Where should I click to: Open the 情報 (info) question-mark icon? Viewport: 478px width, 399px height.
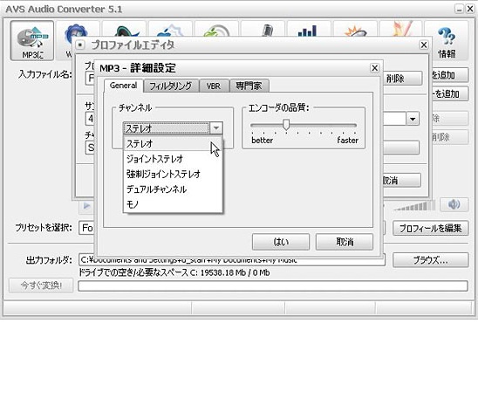447,41
